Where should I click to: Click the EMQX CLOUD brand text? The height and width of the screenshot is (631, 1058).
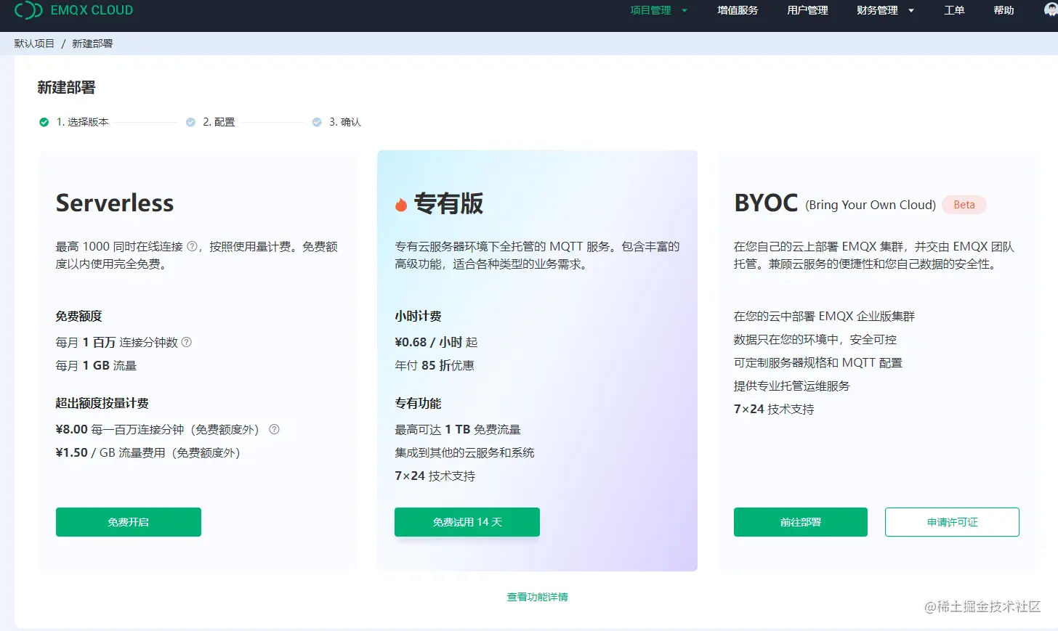[92, 10]
